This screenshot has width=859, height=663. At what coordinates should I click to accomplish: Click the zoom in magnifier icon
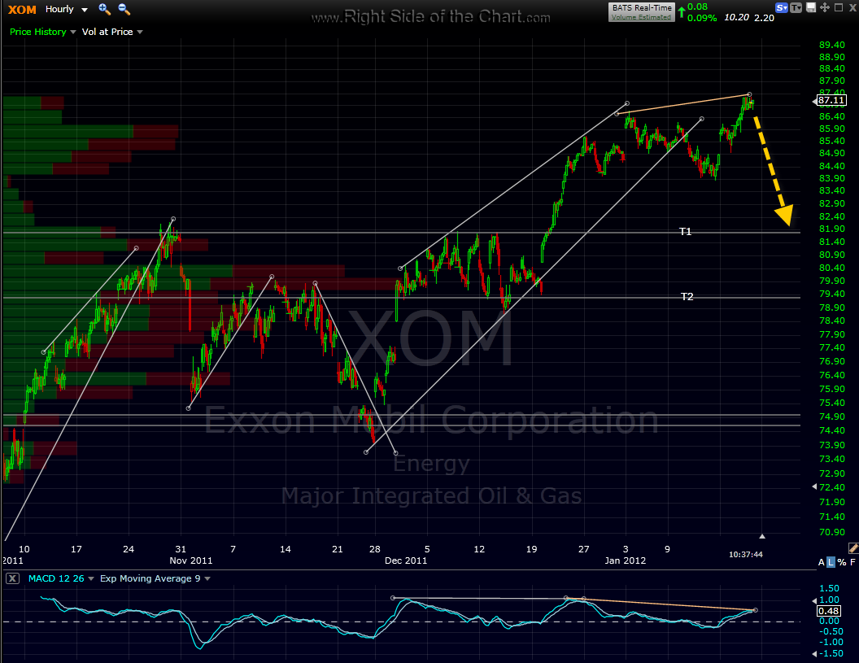click(104, 9)
